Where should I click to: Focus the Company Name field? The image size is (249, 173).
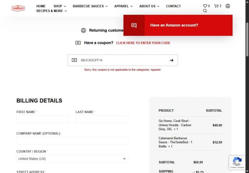[72, 140]
